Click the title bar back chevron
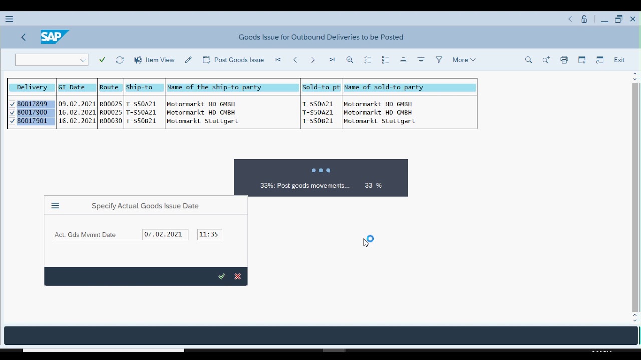641x360 pixels. (x=570, y=19)
